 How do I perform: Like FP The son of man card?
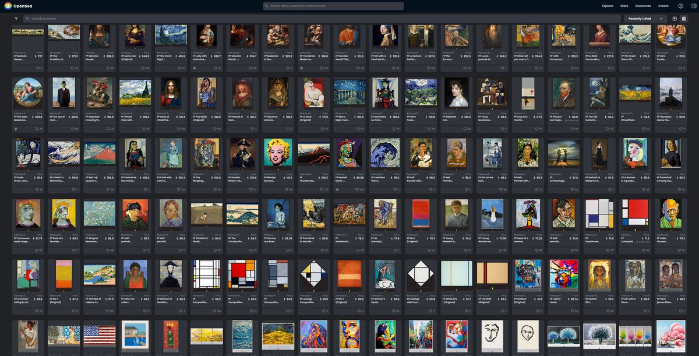(x=72, y=129)
